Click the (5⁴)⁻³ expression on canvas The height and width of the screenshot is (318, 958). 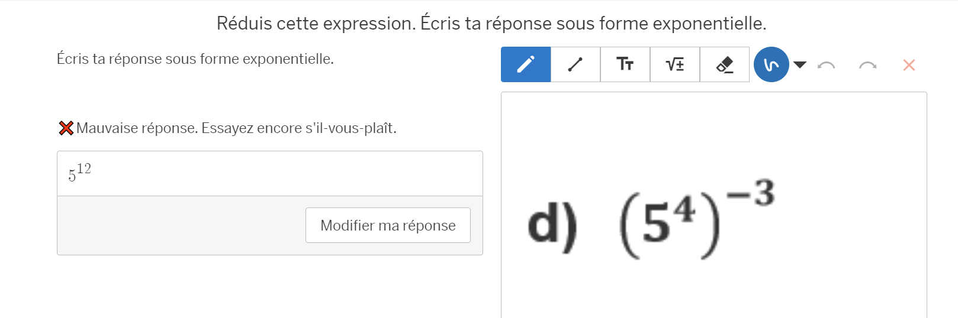696,219
